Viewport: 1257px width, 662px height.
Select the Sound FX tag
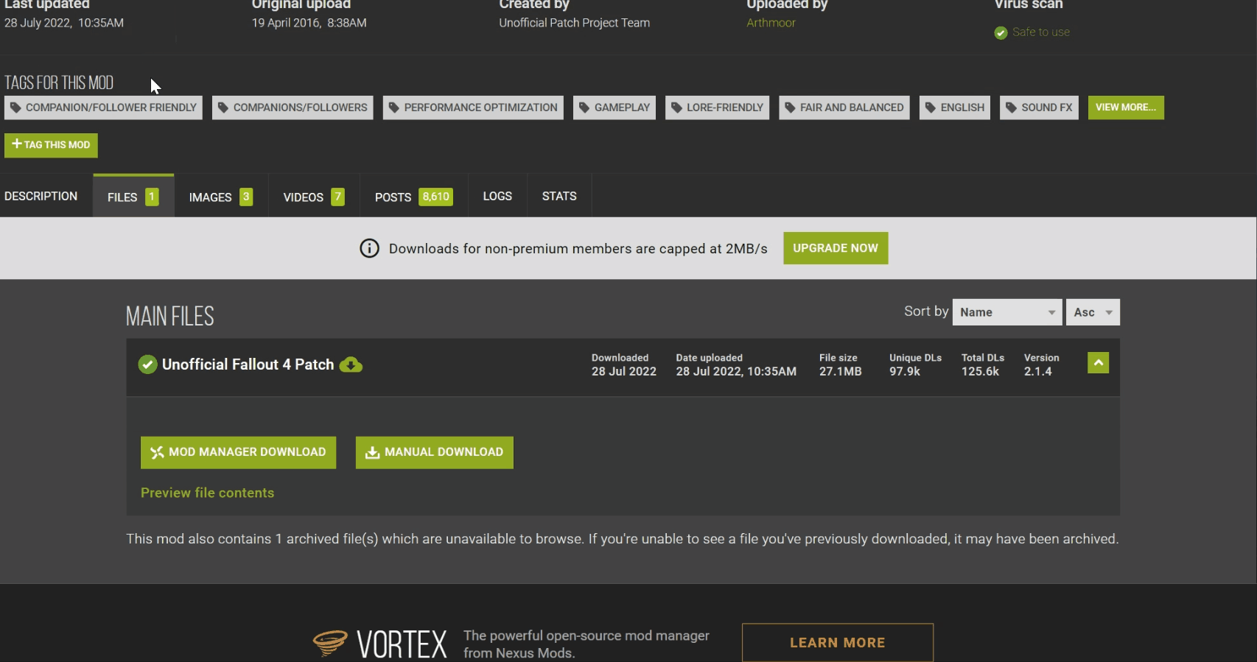tap(1039, 108)
